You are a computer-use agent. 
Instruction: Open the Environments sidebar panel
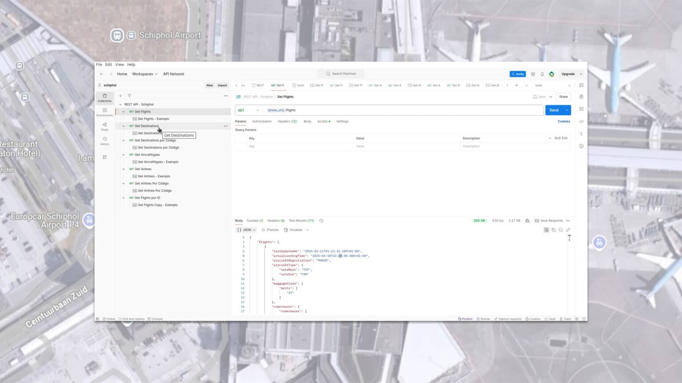click(x=105, y=112)
